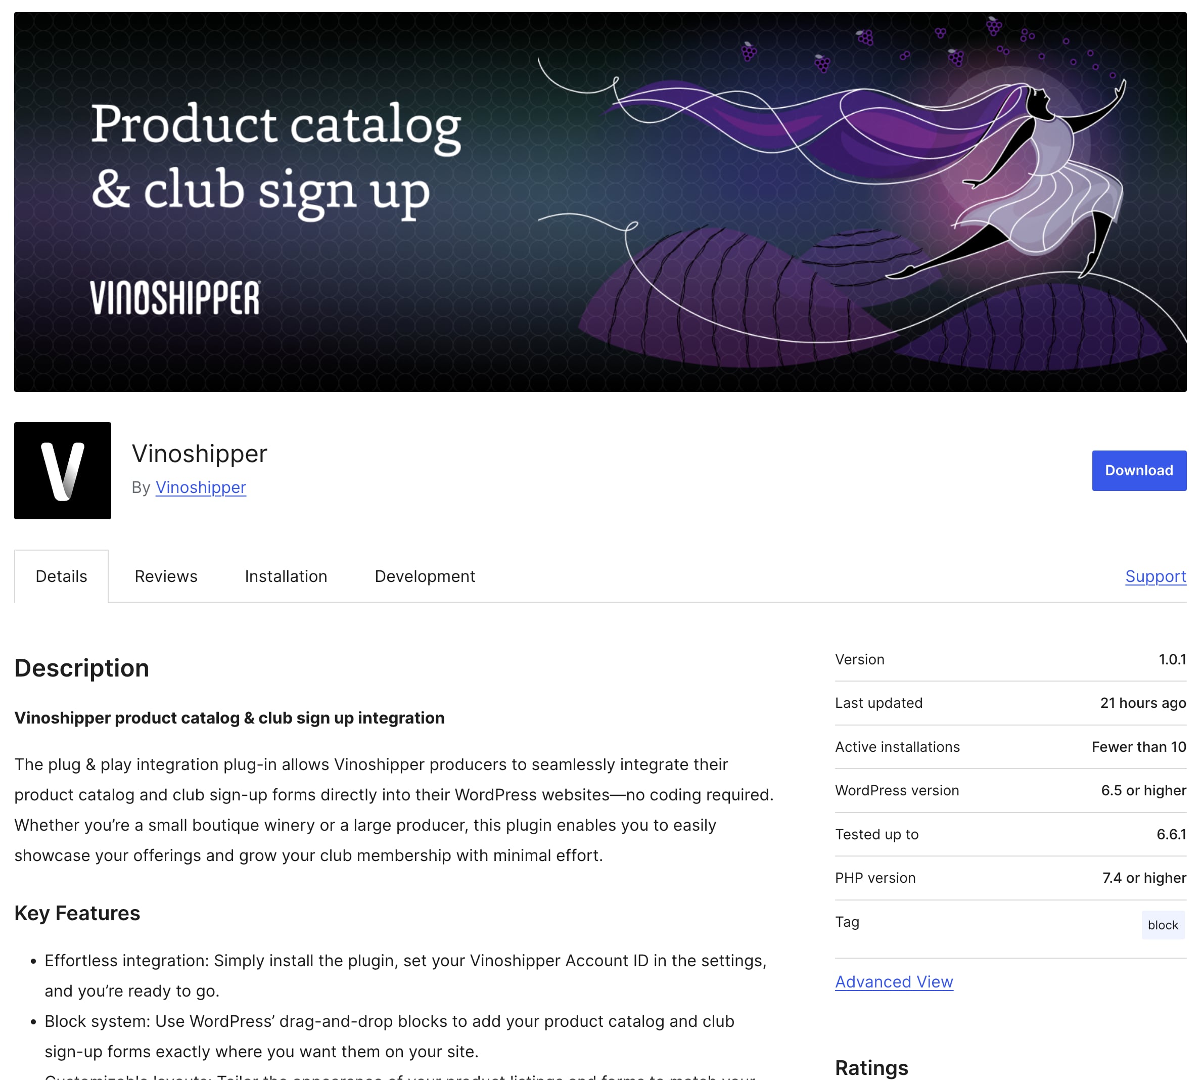Click the Vinoshipper author link

click(200, 487)
